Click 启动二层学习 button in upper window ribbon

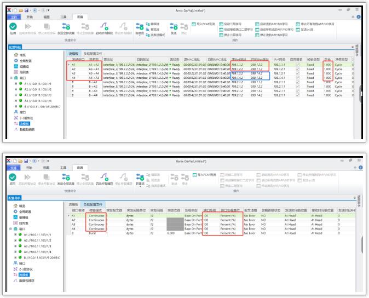233,24
